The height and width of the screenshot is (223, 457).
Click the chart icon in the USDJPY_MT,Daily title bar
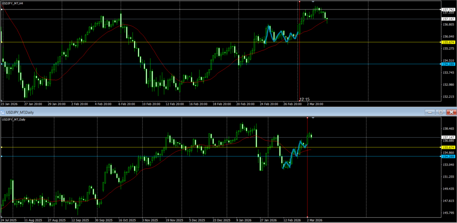click(x=4, y=112)
